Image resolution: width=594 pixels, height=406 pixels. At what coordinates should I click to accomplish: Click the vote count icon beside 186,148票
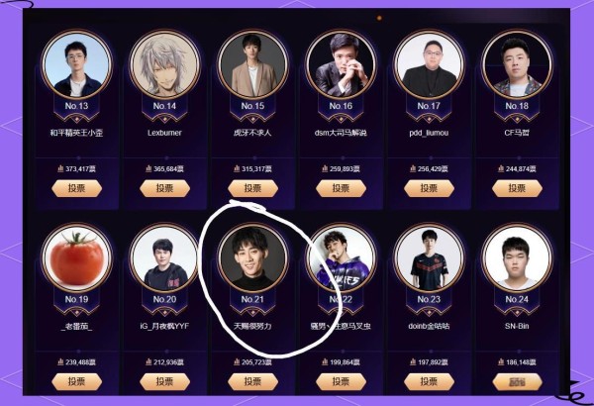[x=501, y=362]
